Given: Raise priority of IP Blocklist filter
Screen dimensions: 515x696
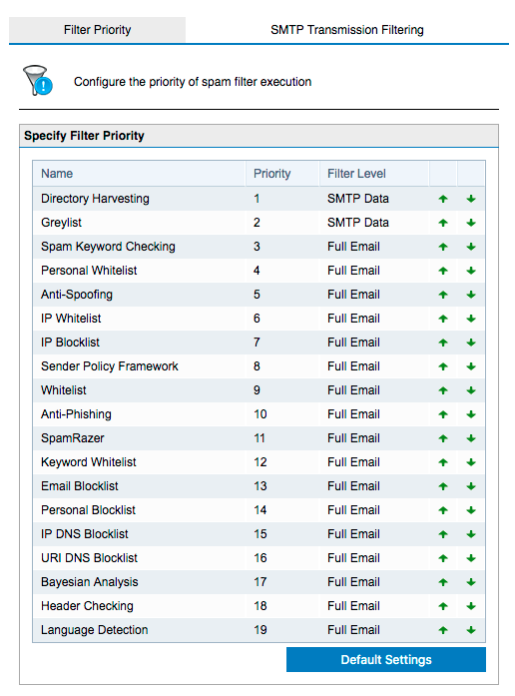Looking at the screenshot, I should 443,343.
